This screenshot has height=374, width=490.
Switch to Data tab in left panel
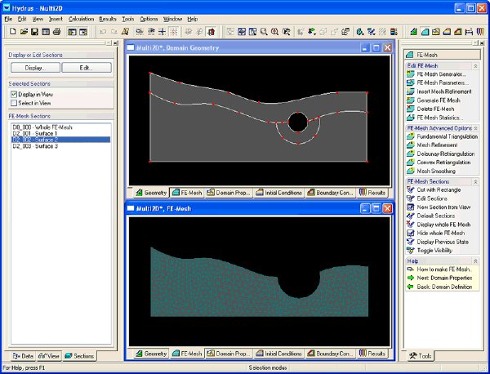coord(23,356)
